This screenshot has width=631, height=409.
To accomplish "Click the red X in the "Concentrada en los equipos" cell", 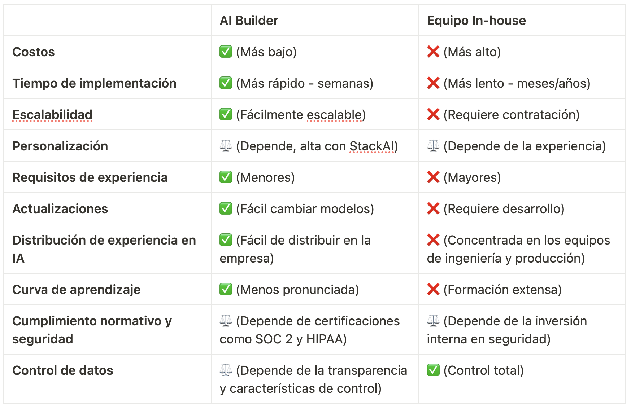I will 433,240.
